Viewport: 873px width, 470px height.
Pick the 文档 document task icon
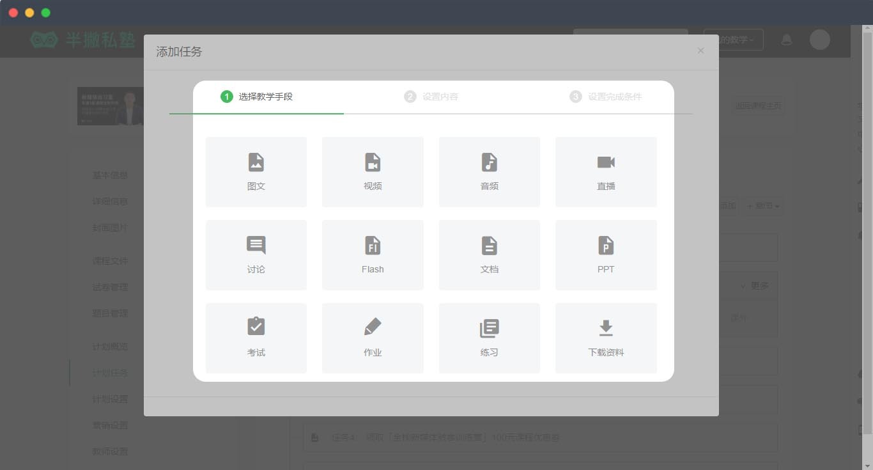tap(489, 245)
